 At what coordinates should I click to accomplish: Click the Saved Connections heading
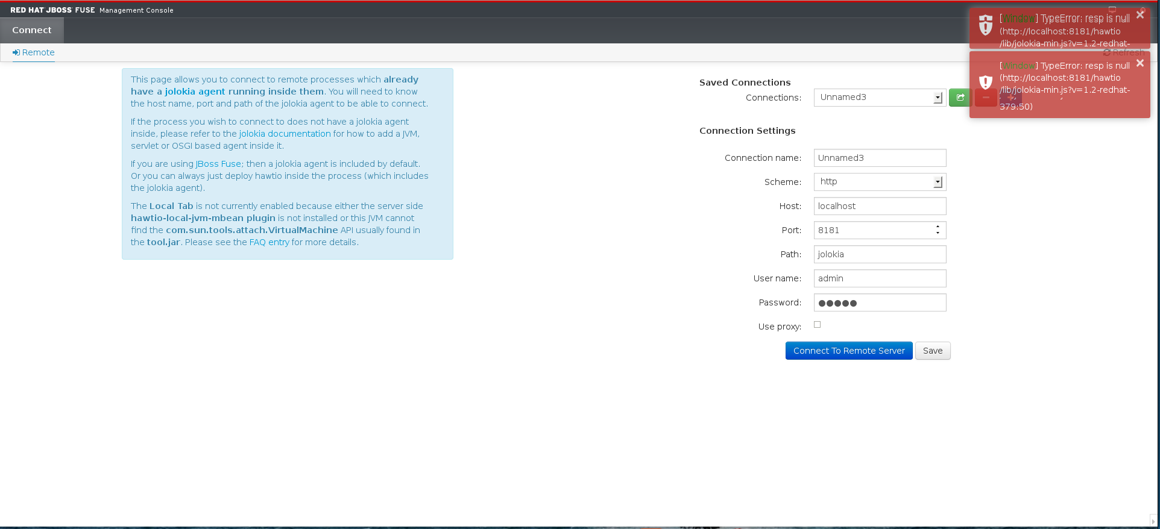[745, 83]
